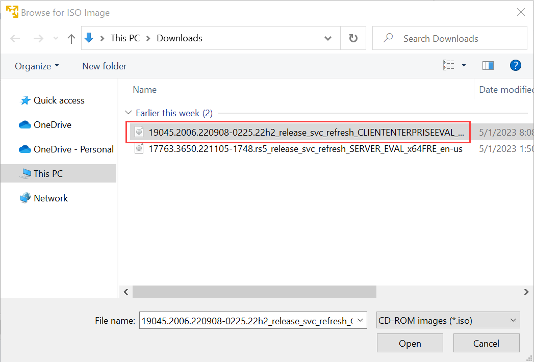Collapse the Earlier this week group
Screen dimensions: 534x362
[129, 113]
